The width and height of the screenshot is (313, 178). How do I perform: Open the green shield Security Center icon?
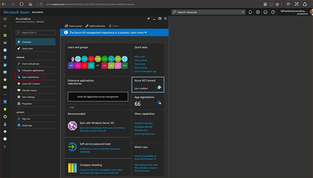[x=5, y=109]
